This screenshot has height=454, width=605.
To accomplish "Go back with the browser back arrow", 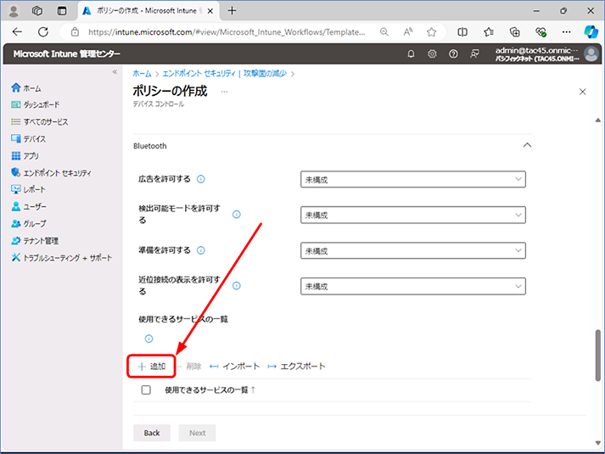I will click(17, 32).
